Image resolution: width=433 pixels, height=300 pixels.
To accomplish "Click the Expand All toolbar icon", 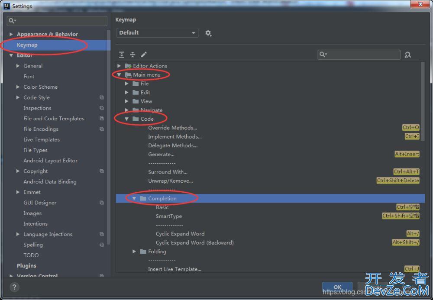I will point(122,55).
